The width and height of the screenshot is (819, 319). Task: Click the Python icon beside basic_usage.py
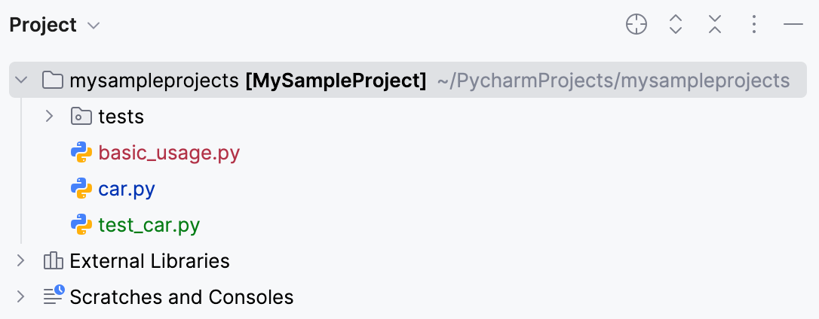tap(81, 153)
